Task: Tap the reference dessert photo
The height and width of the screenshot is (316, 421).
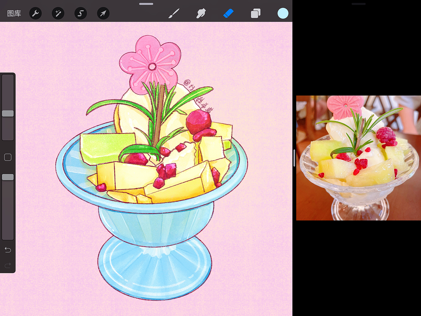Action: click(359, 158)
